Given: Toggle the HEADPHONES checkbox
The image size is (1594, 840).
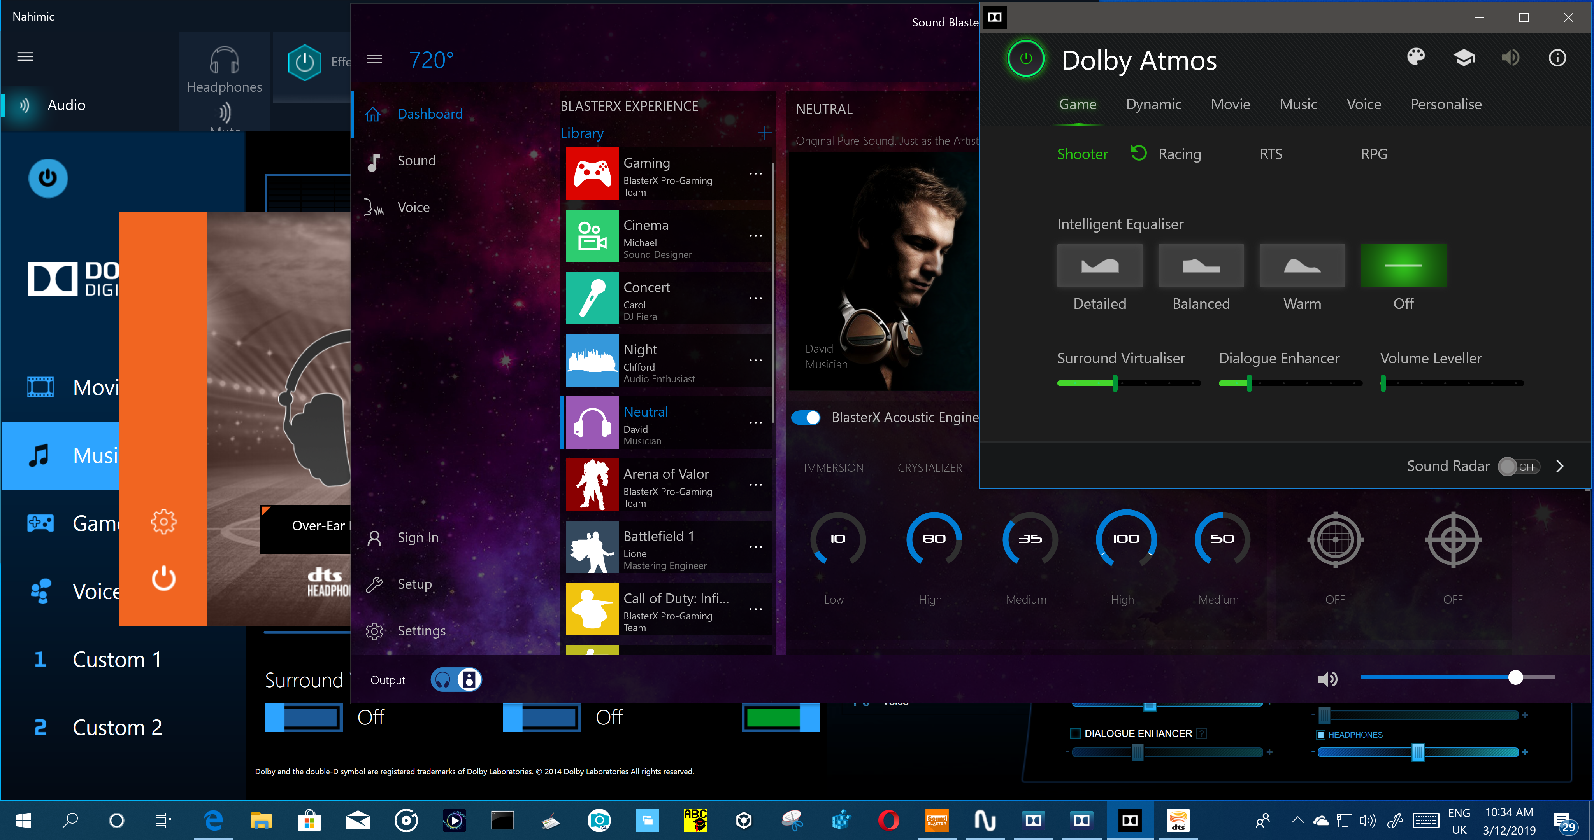Looking at the screenshot, I should 1320,735.
